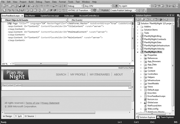Select Web.config in Solution Explorer
The image size is (180, 124).
tap(153, 109)
